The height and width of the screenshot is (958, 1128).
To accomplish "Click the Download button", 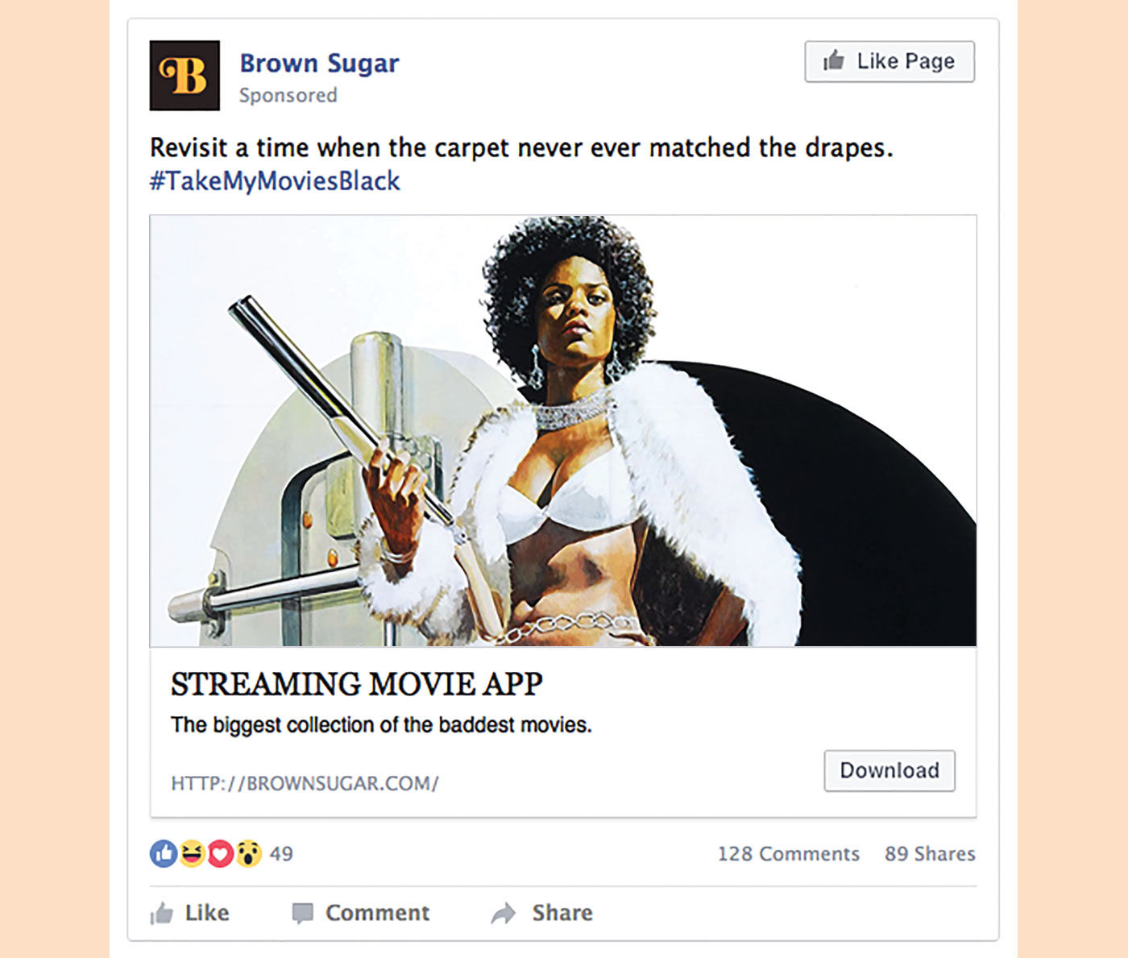I will click(890, 770).
